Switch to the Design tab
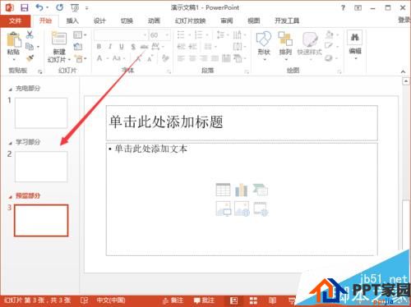Screen dimensions: 411x307 99,21
